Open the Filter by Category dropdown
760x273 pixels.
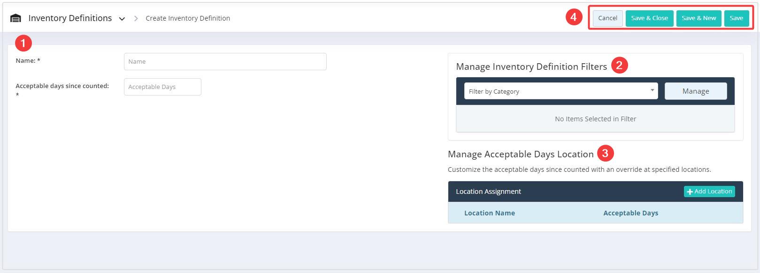[560, 91]
